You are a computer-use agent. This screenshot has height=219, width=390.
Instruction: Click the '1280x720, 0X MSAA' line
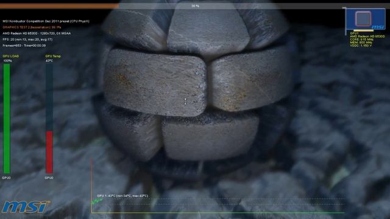point(37,33)
